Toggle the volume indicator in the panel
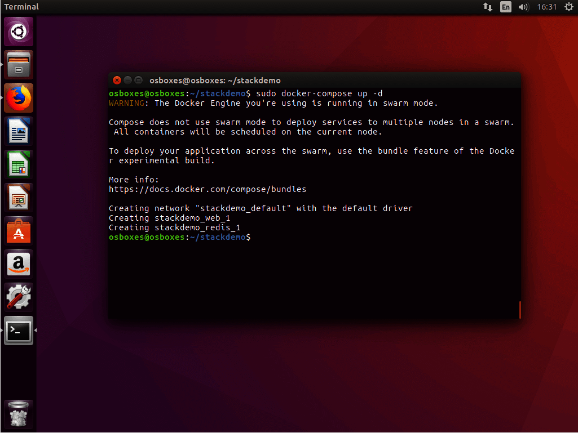This screenshot has width=578, height=433. click(x=525, y=7)
